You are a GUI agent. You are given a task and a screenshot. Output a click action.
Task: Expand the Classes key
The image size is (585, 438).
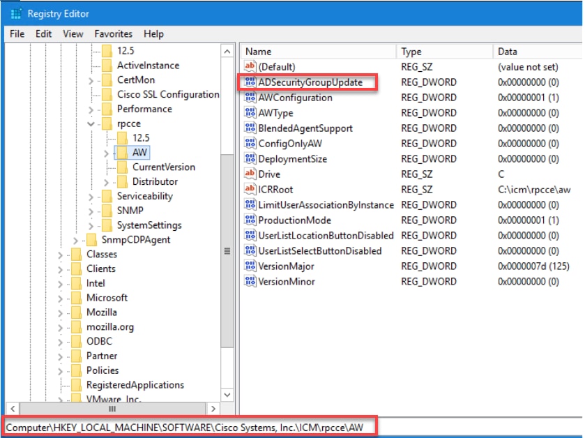[x=60, y=255]
